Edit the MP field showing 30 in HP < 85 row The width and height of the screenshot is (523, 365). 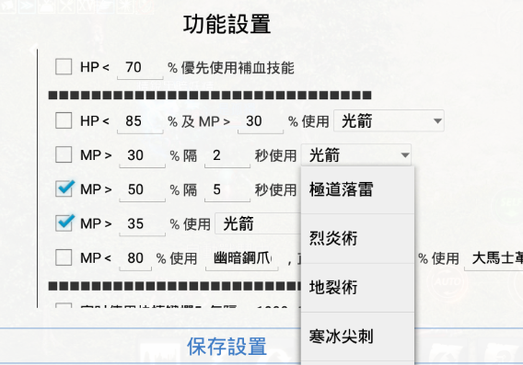261,121
